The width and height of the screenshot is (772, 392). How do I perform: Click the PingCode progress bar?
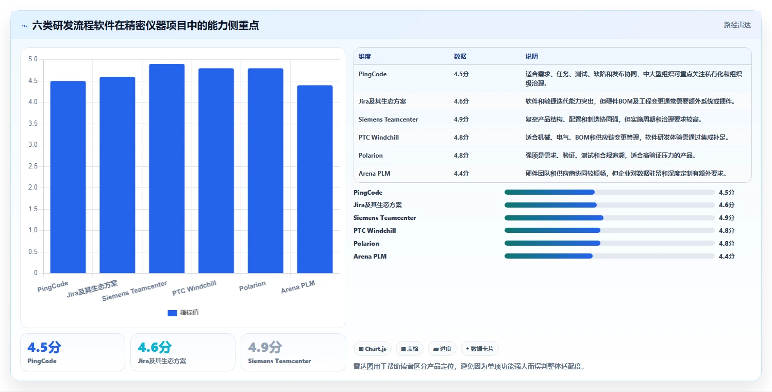[x=610, y=192]
